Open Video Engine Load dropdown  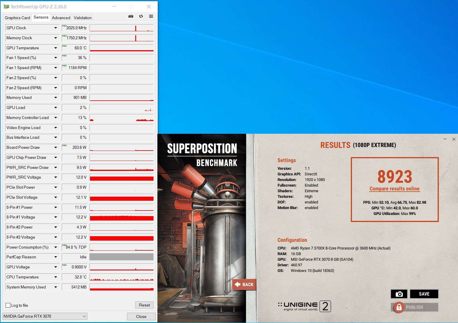pos(56,128)
